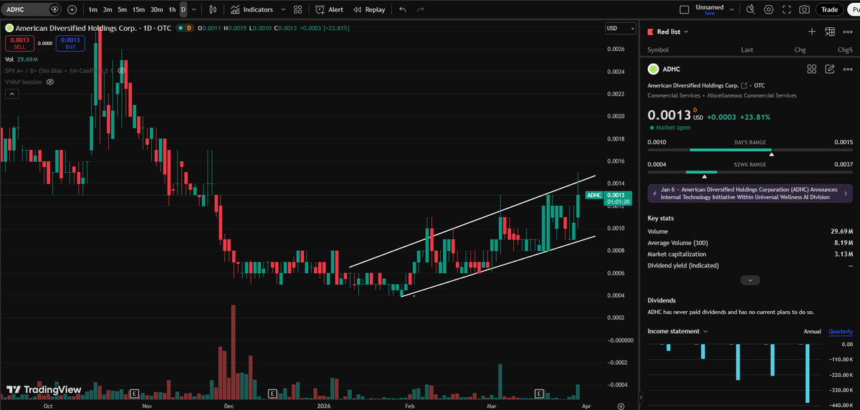Open chart settings hexagon icon
This screenshot has width=860, height=410.
click(x=768, y=9)
